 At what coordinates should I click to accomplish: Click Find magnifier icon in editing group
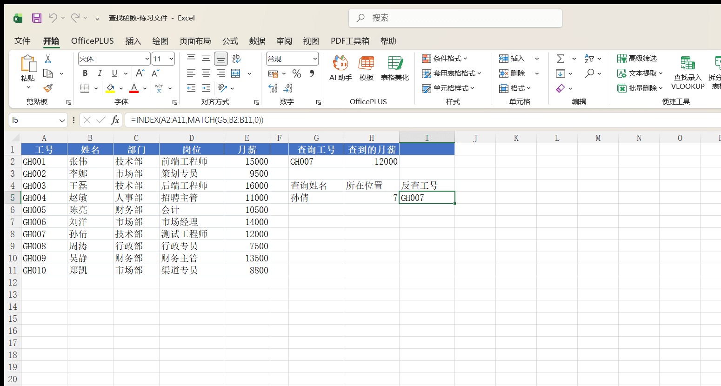pos(590,73)
